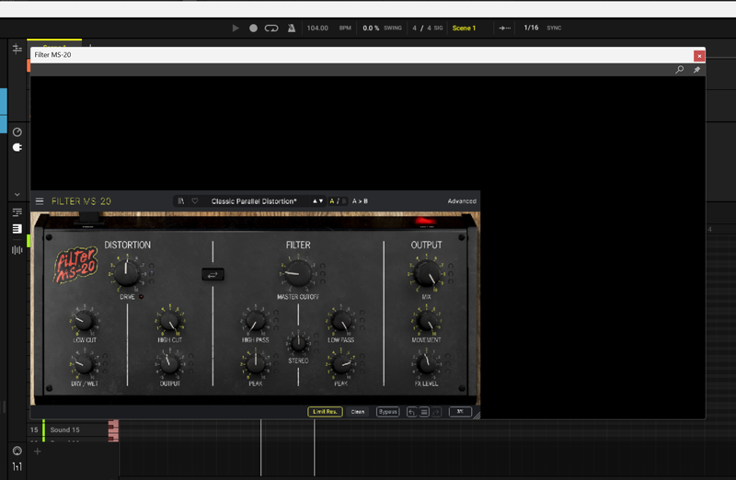Open the preset browser library icon
Image resolution: width=736 pixels, height=480 pixels.
(x=180, y=200)
